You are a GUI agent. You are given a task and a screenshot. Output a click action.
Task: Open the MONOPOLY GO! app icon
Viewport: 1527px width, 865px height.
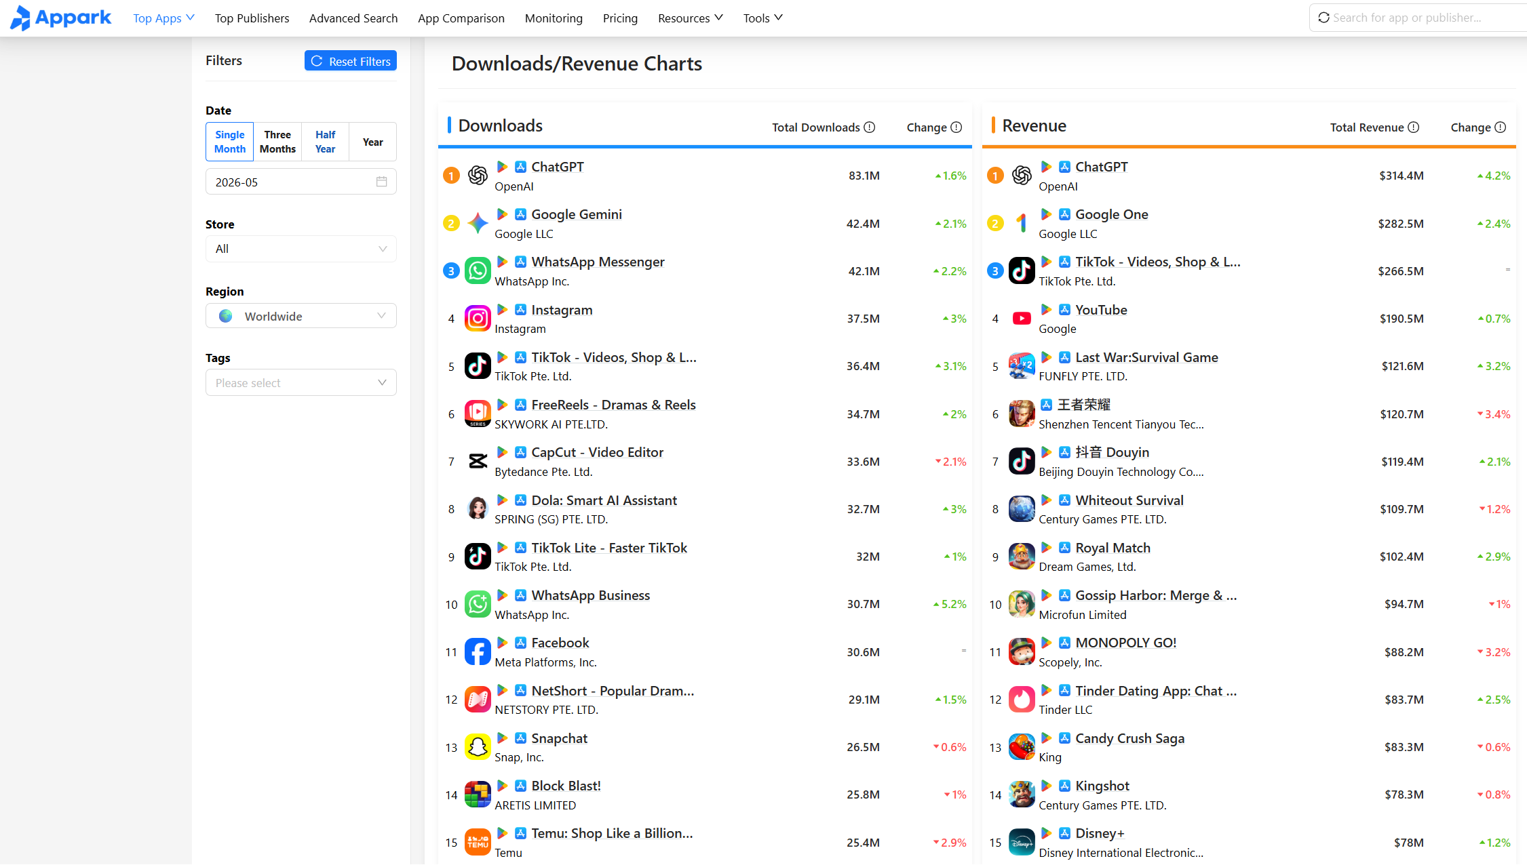pyautogui.click(x=1022, y=652)
